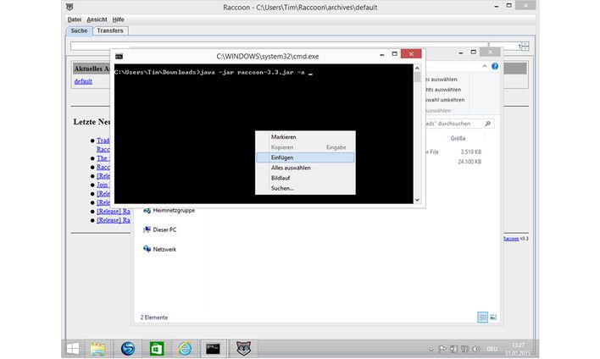Click the volume icon in system tray
This screenshot has width=600, height=359.
476,349
